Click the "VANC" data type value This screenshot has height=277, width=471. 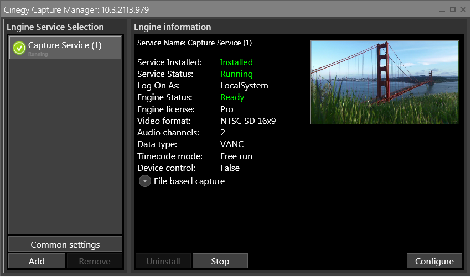click(x=232, y=144)
